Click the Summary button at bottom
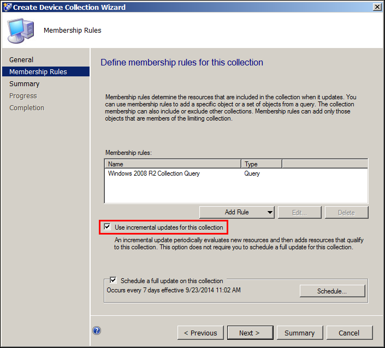 pyautogui.click(x=299, y=333)
